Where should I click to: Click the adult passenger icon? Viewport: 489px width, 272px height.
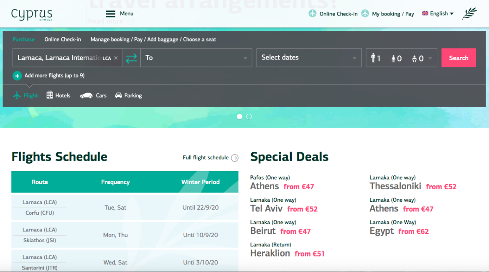pos(373,58)
